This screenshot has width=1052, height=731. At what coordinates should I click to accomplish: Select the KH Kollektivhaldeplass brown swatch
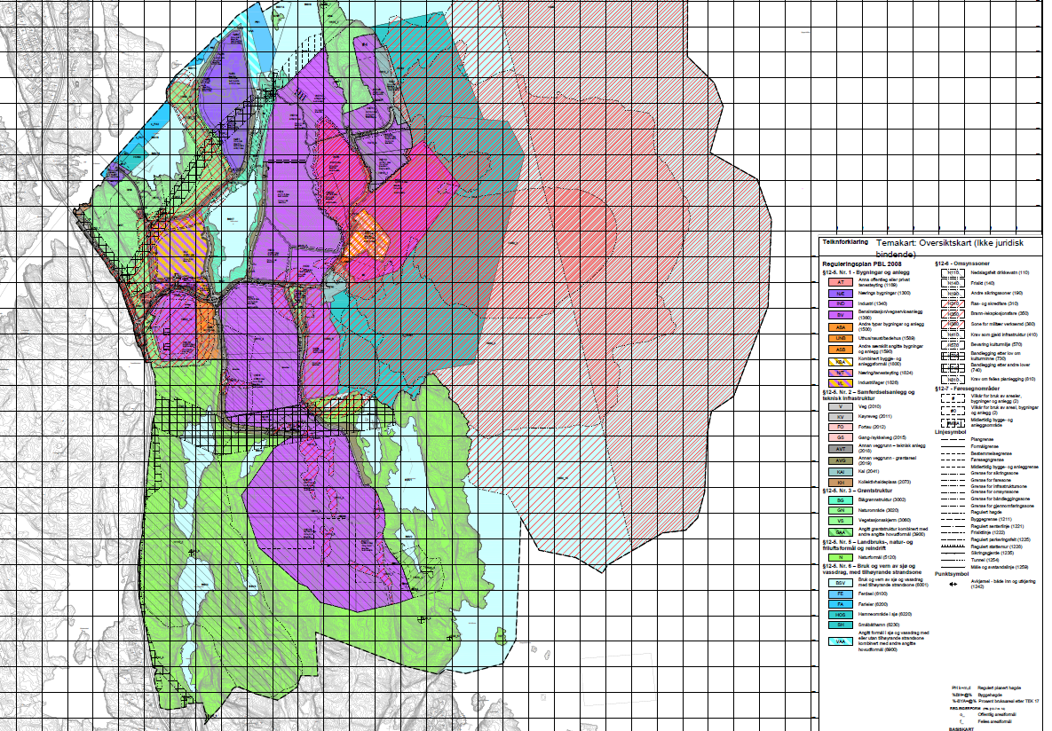point(840,482)
